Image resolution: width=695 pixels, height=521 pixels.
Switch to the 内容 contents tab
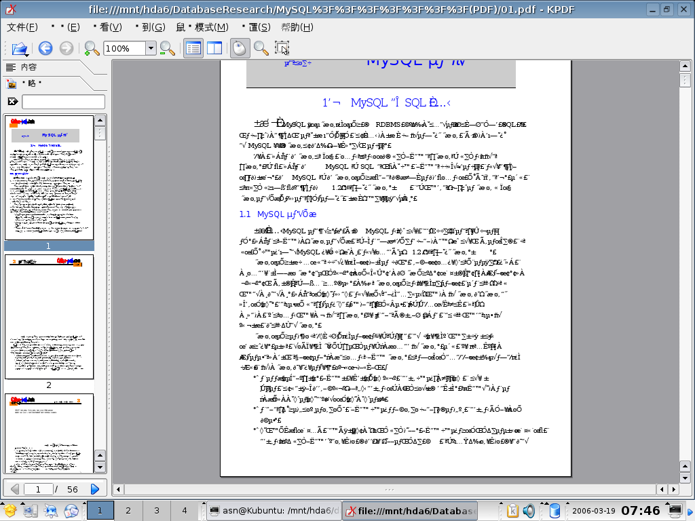[x=29, y=67]
